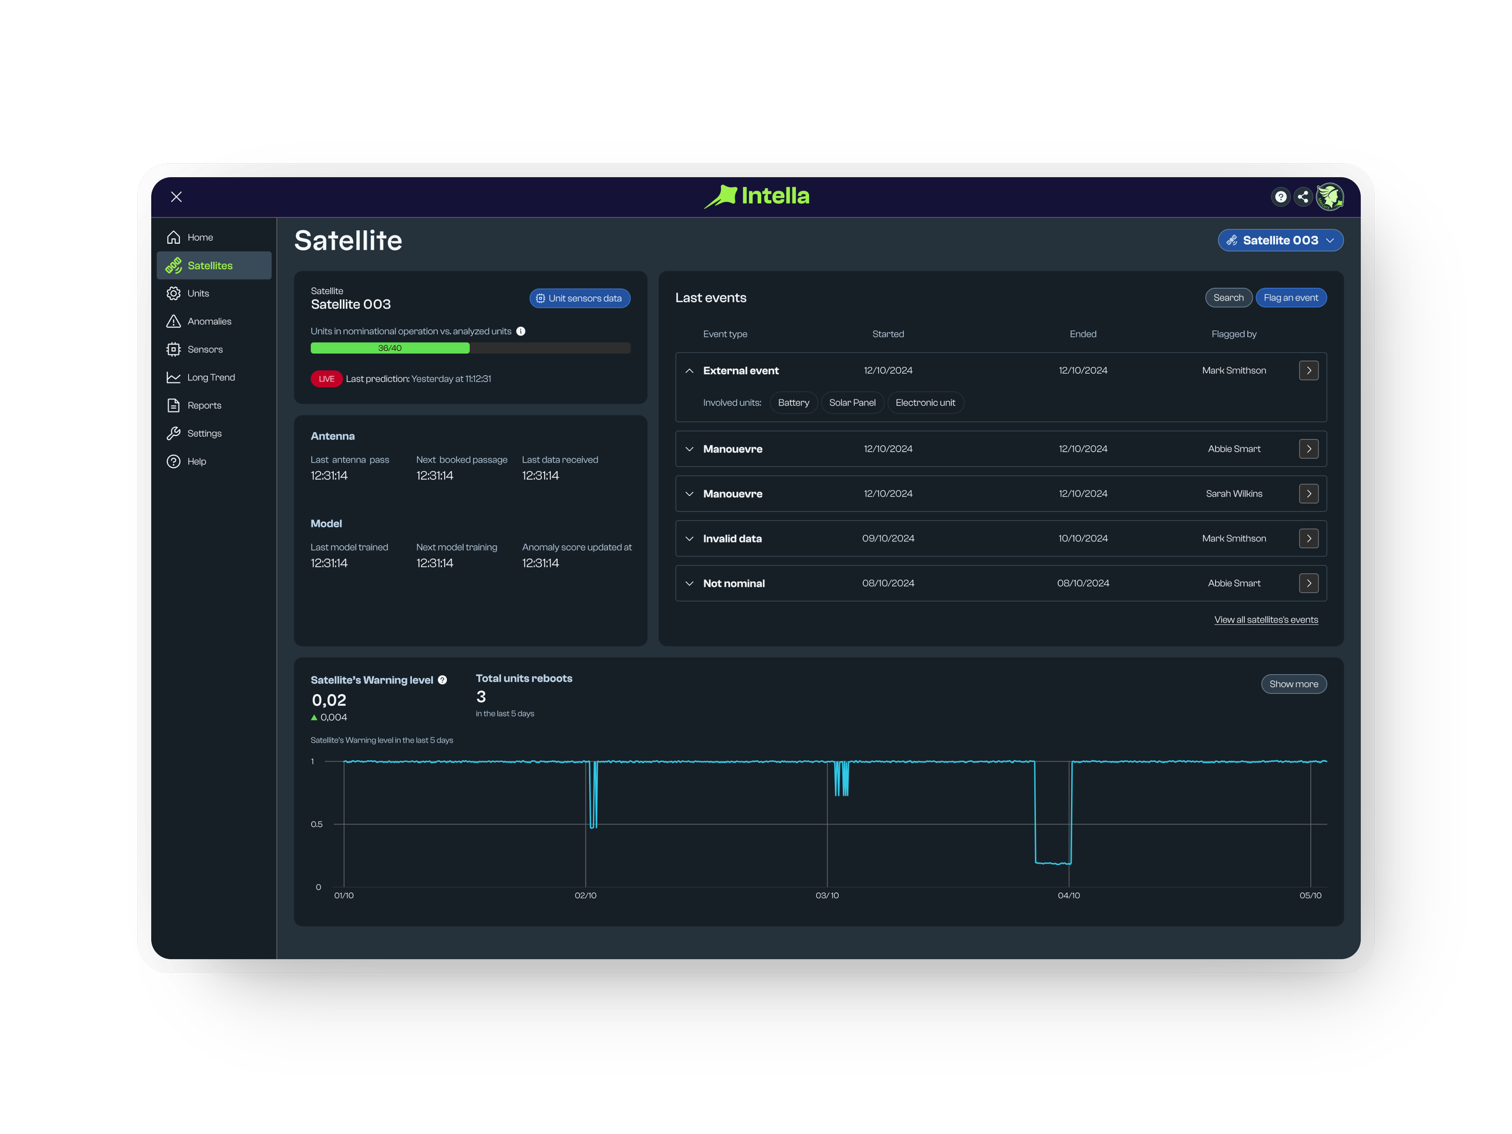Click the X icon at top left
Image resolution: width=1512 pixels, height=1134 pixels.
pos(177,197)
